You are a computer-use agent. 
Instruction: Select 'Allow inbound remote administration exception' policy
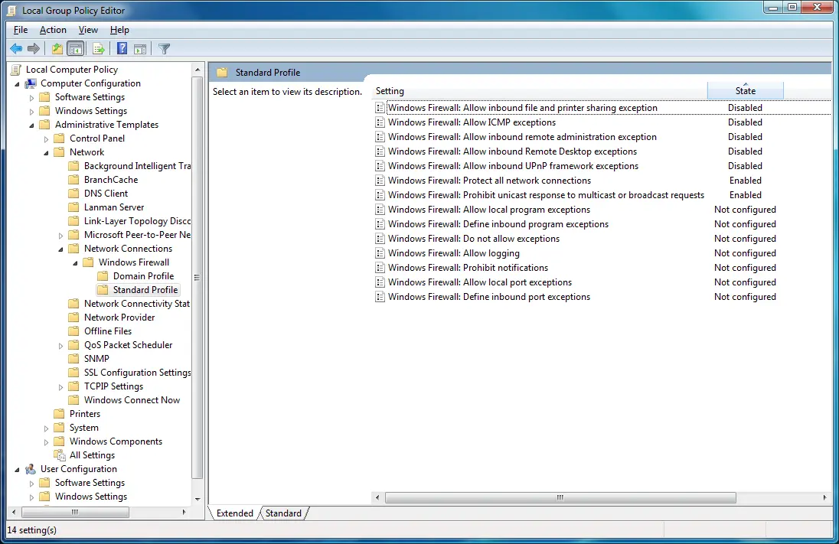(522, 137)
